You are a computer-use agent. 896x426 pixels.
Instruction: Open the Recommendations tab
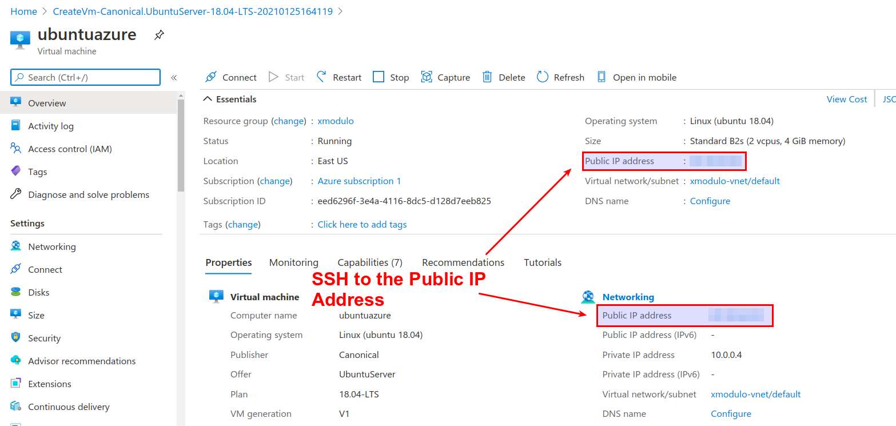(463, 262)
